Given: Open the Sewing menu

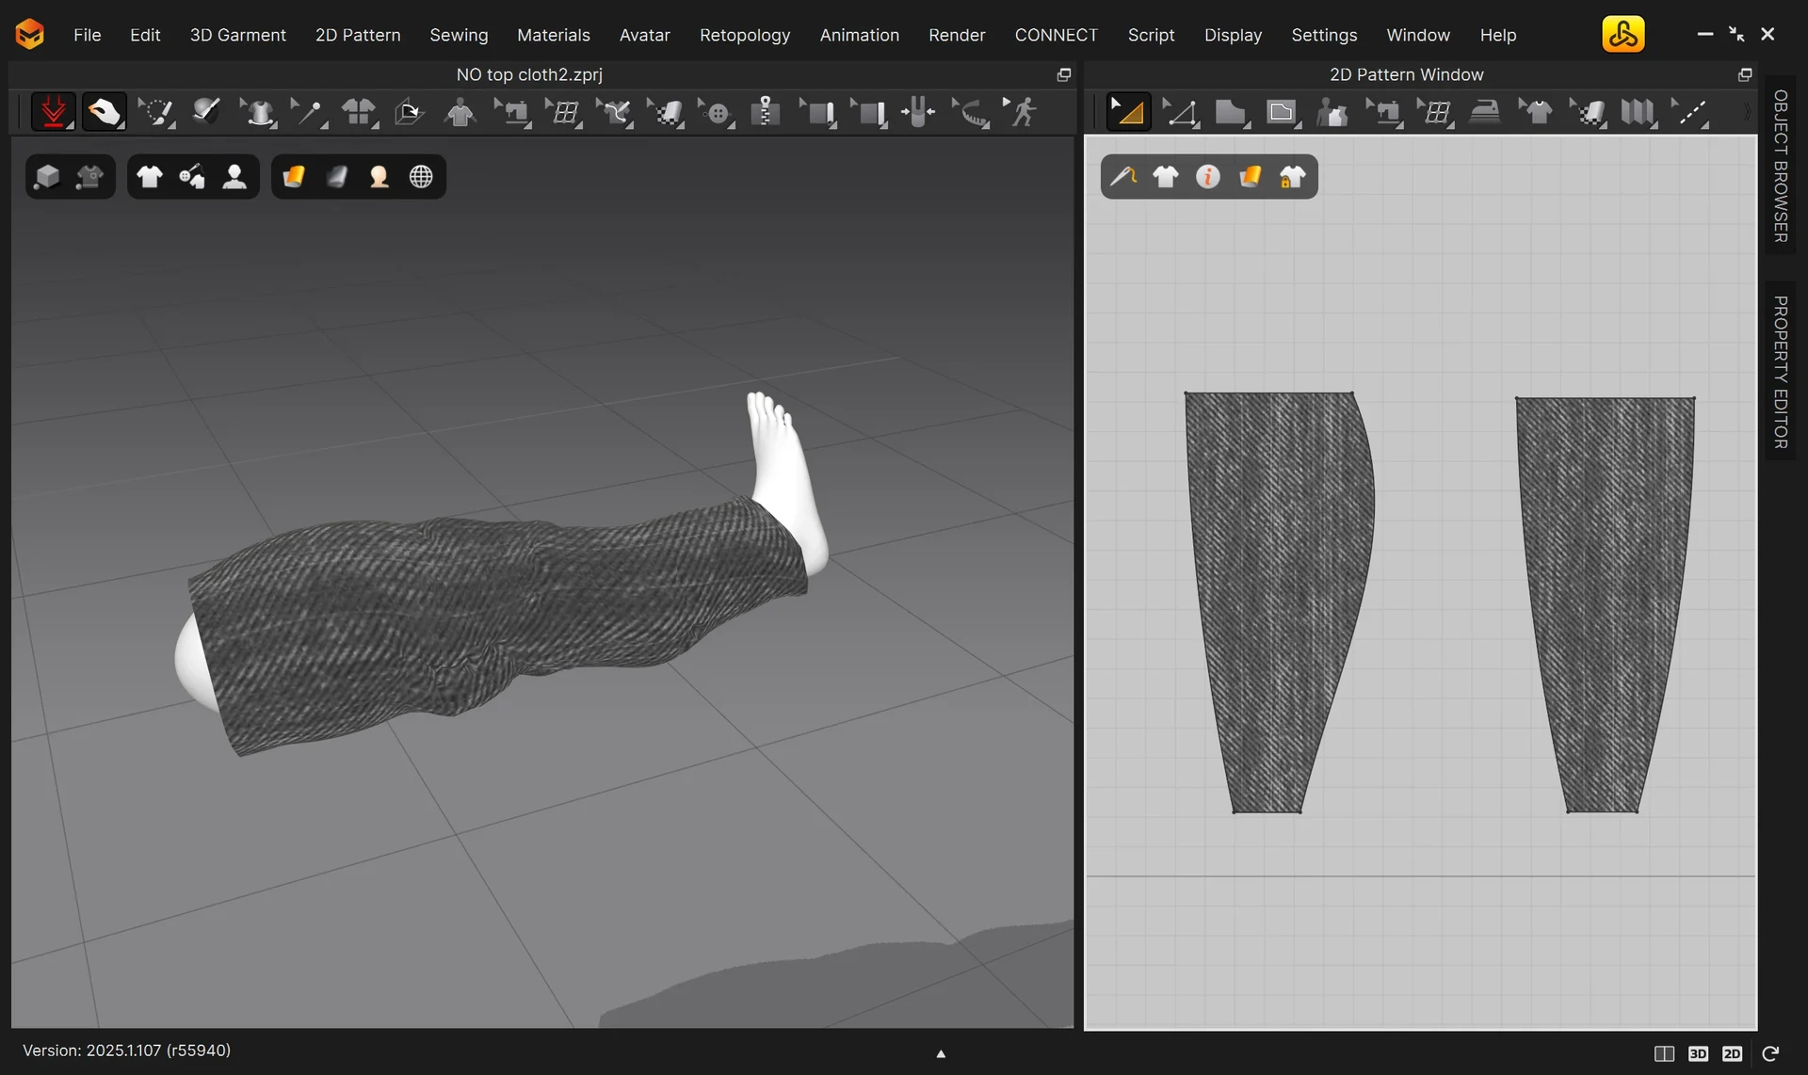Looking at the screenshot, I should pyautogui.click(x=459, y=35).
